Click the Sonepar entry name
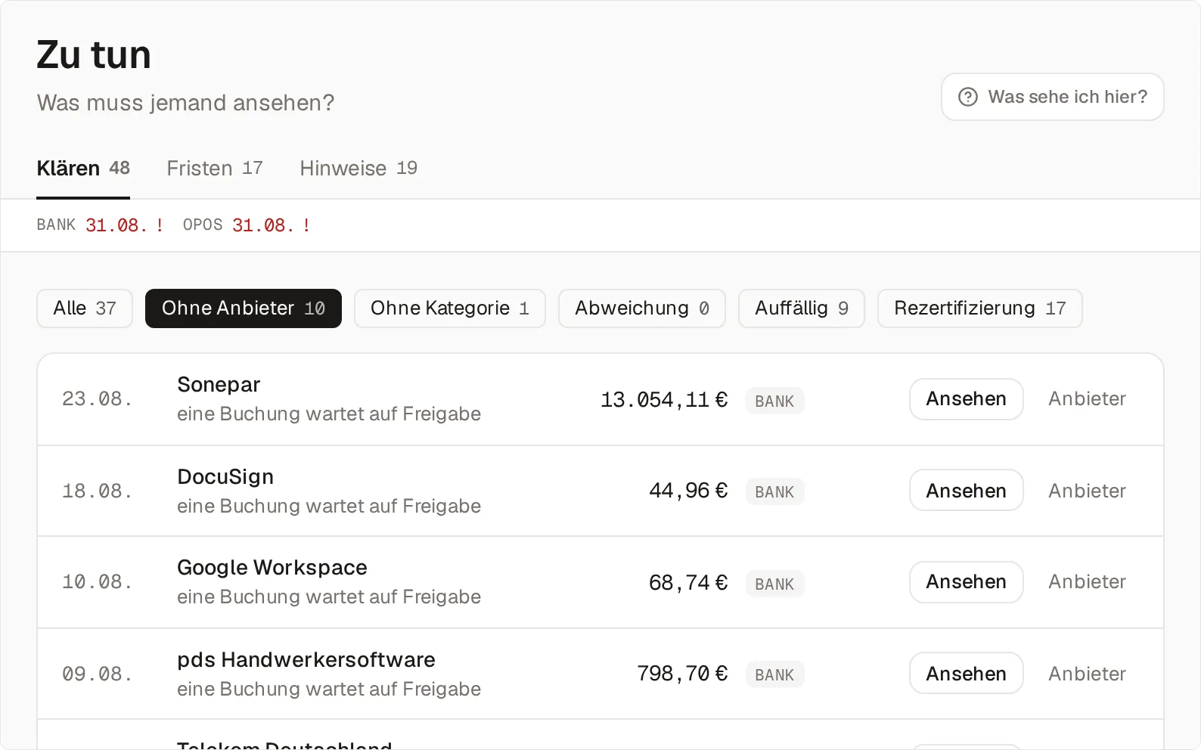The height and width of the screenshot is (750, 1201). pyautogui.click(x=219, y=385)
